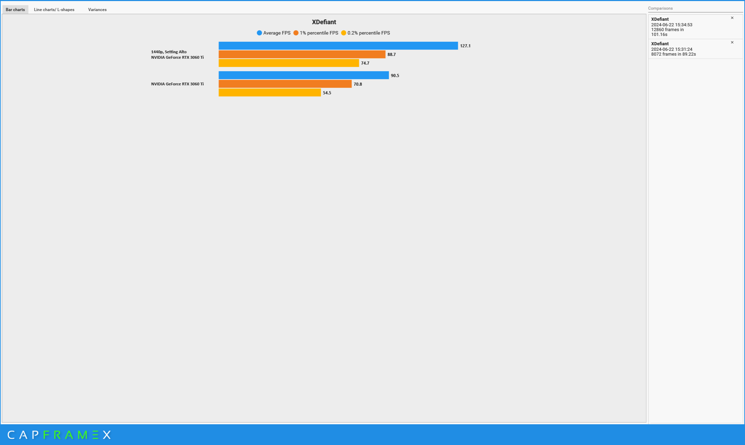Click the 1440p, Setting Alto chart label
The width and height of the screenshot is (745, 445).
tap(169, 52)
